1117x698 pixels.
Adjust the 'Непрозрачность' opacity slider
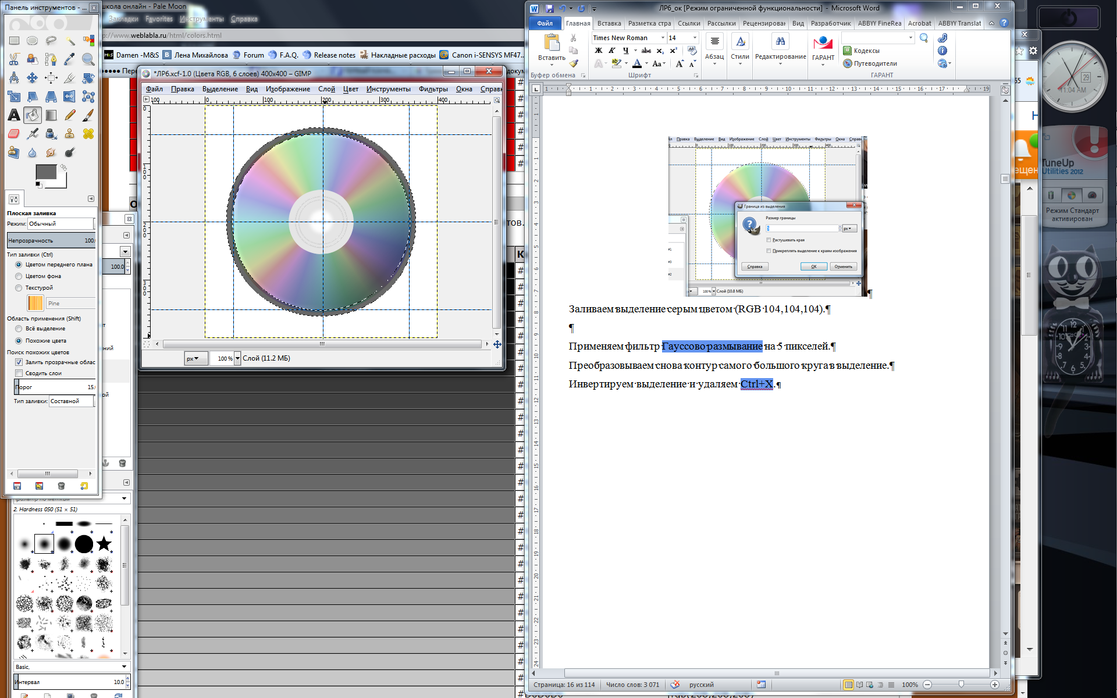pyautogui.click(x=51, y=240)
